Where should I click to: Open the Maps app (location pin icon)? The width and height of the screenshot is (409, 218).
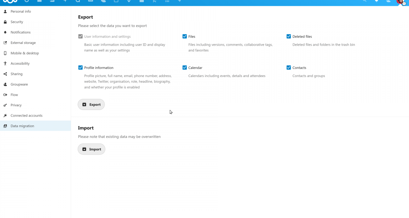pos(129,2)
